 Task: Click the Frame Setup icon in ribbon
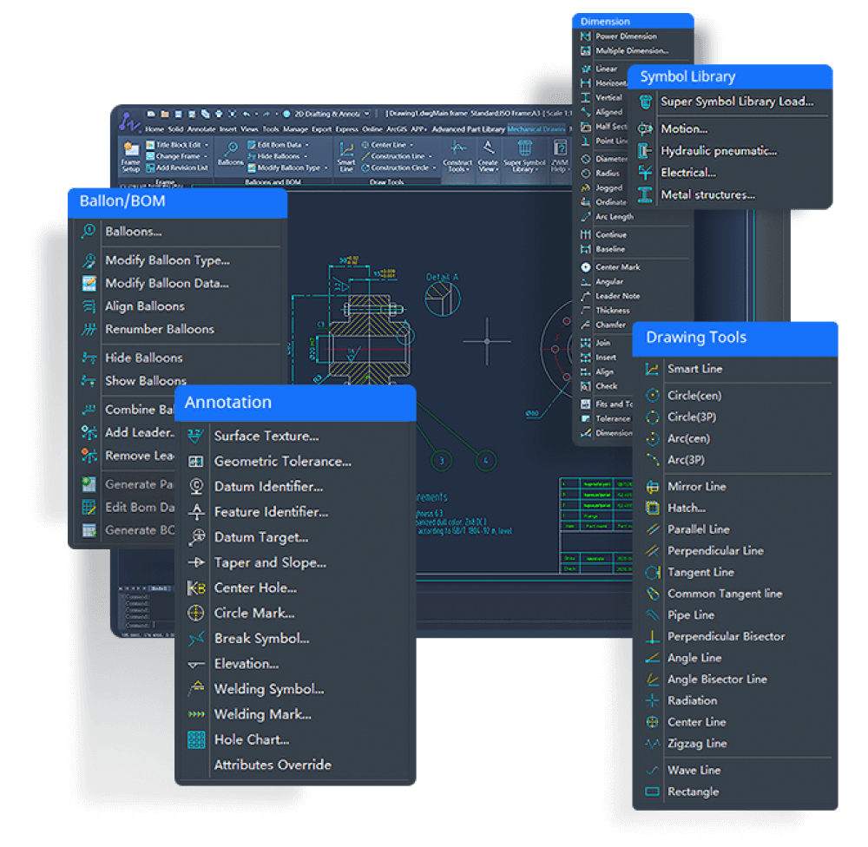tap(130, 151)
